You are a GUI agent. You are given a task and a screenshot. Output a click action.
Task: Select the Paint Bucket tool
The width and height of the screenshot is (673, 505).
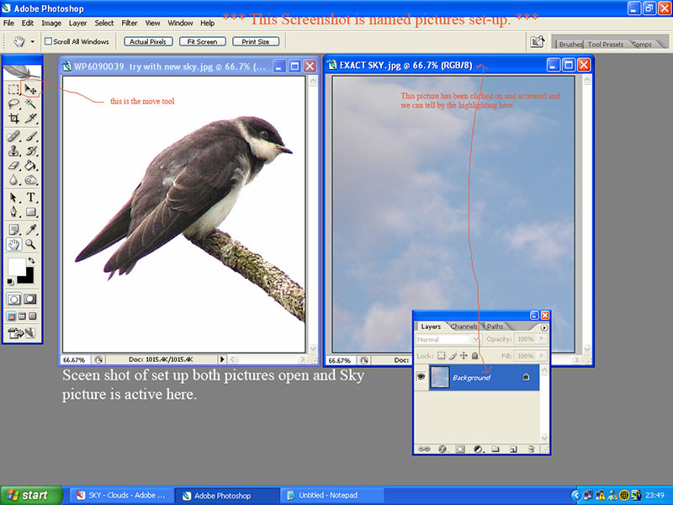(x=30, y=165)
